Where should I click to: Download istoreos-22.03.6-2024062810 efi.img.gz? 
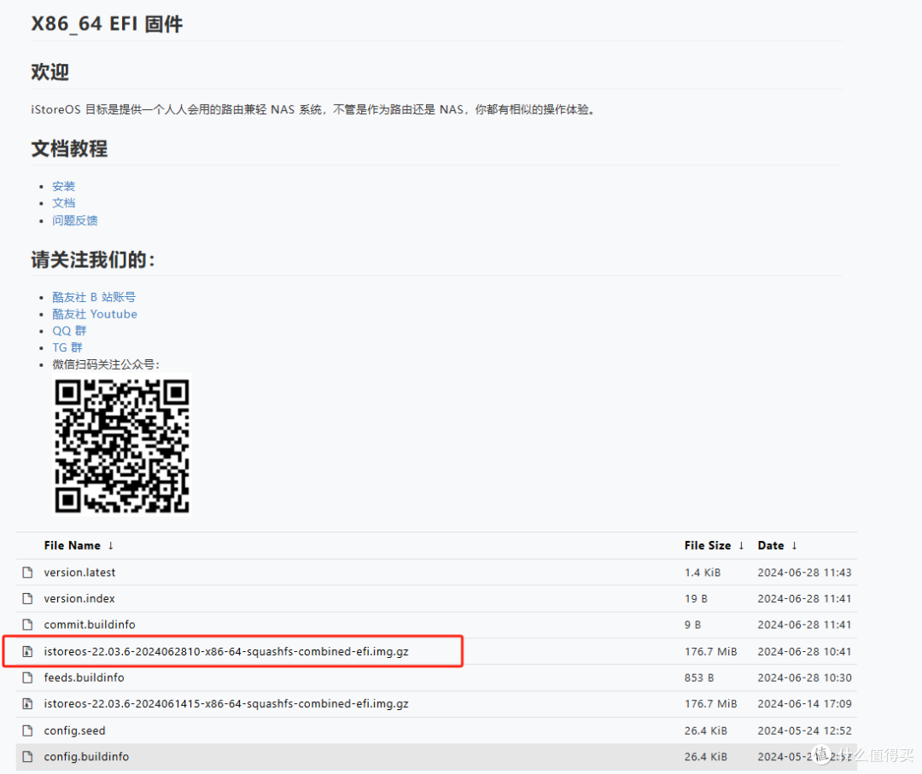pos(225,651)
